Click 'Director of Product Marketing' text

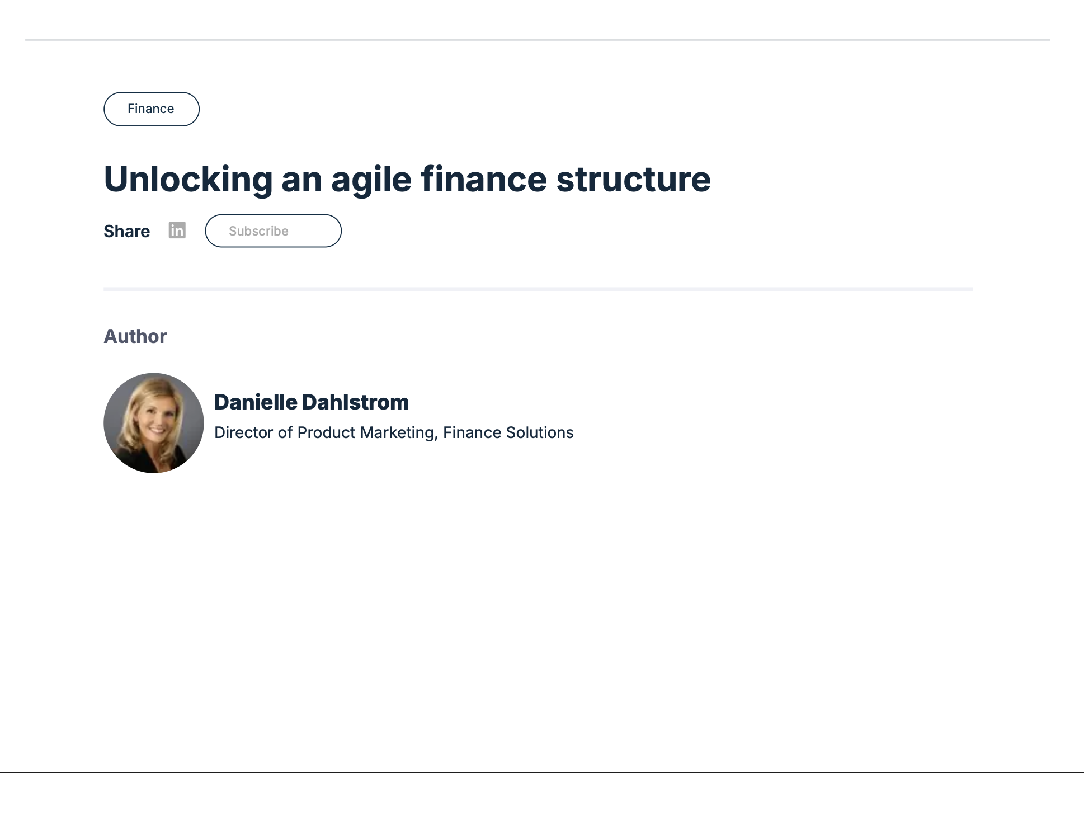(x=324, y=432)
